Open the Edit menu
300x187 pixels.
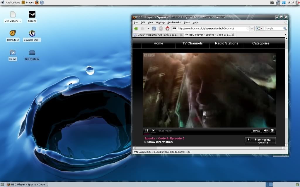point(143,22)
